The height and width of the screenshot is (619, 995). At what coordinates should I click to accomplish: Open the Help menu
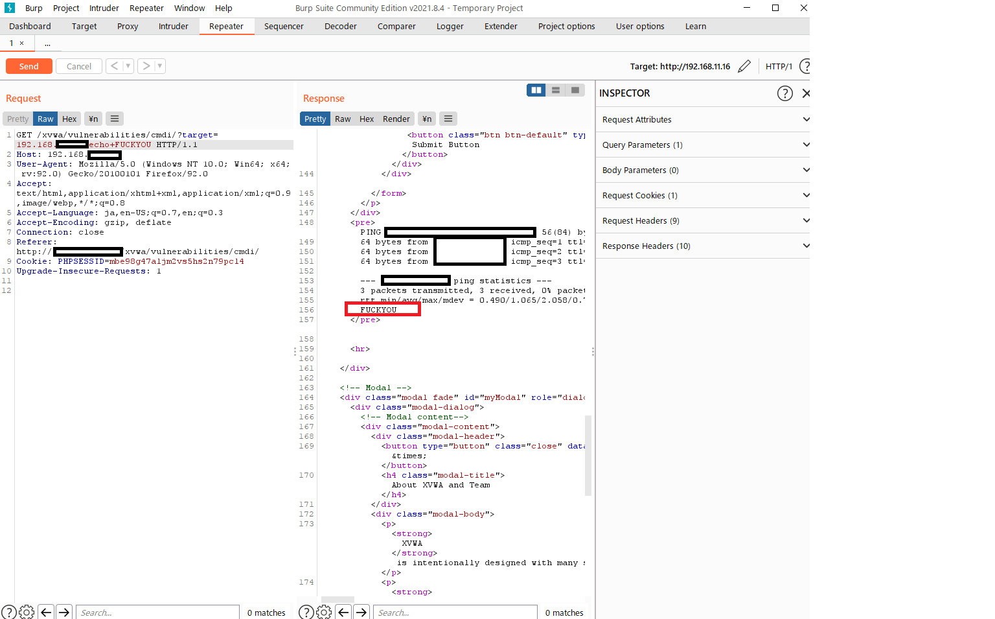tap(223, 8)
